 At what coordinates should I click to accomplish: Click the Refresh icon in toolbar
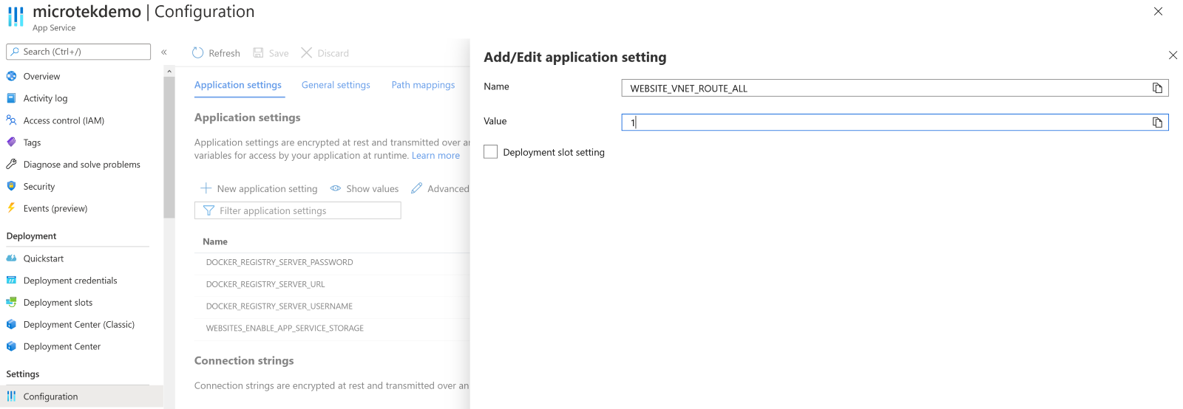(197, 53)
